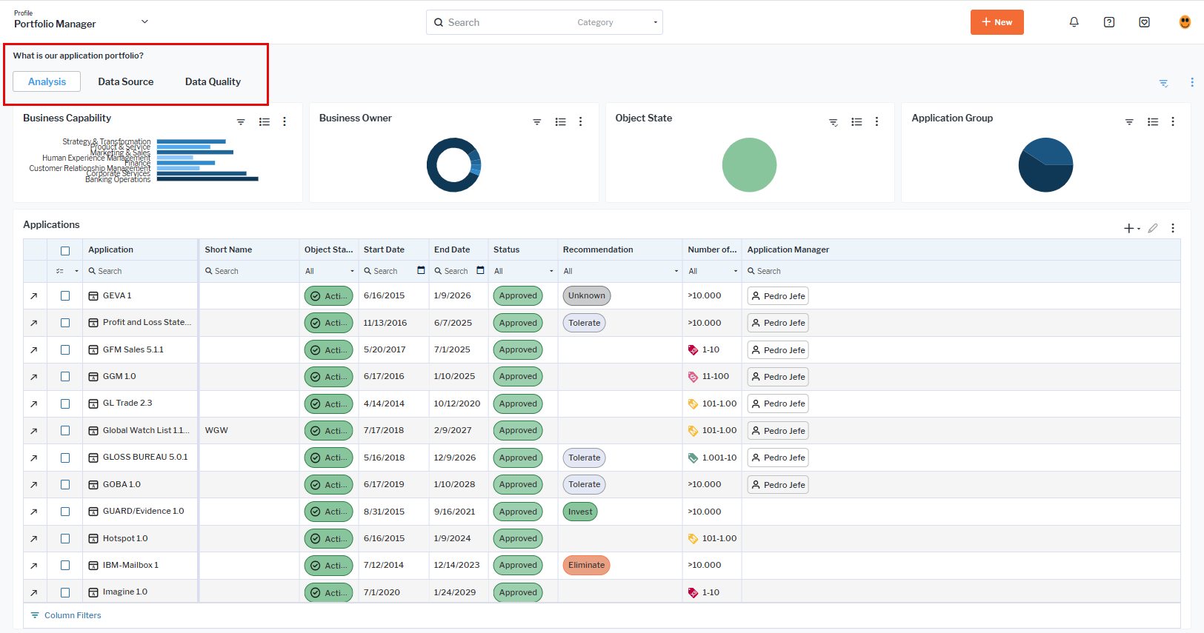The height and width of the screenshot is (633, 1204).
Task: Switch to the Data Source tab
Action: pos(126,81)
